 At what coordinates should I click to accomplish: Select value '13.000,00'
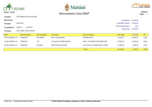[121, 45]
